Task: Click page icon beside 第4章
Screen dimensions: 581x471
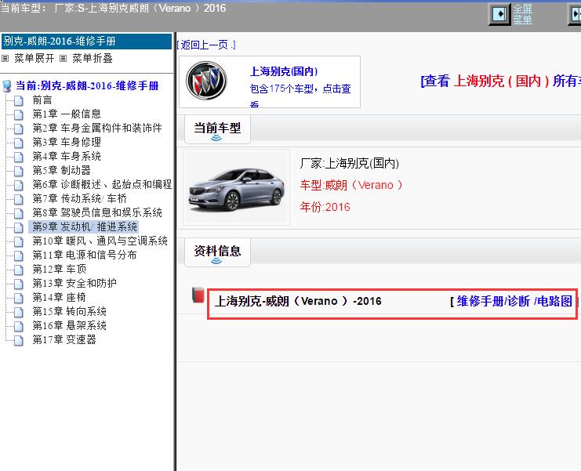Action: click(19, 157)
